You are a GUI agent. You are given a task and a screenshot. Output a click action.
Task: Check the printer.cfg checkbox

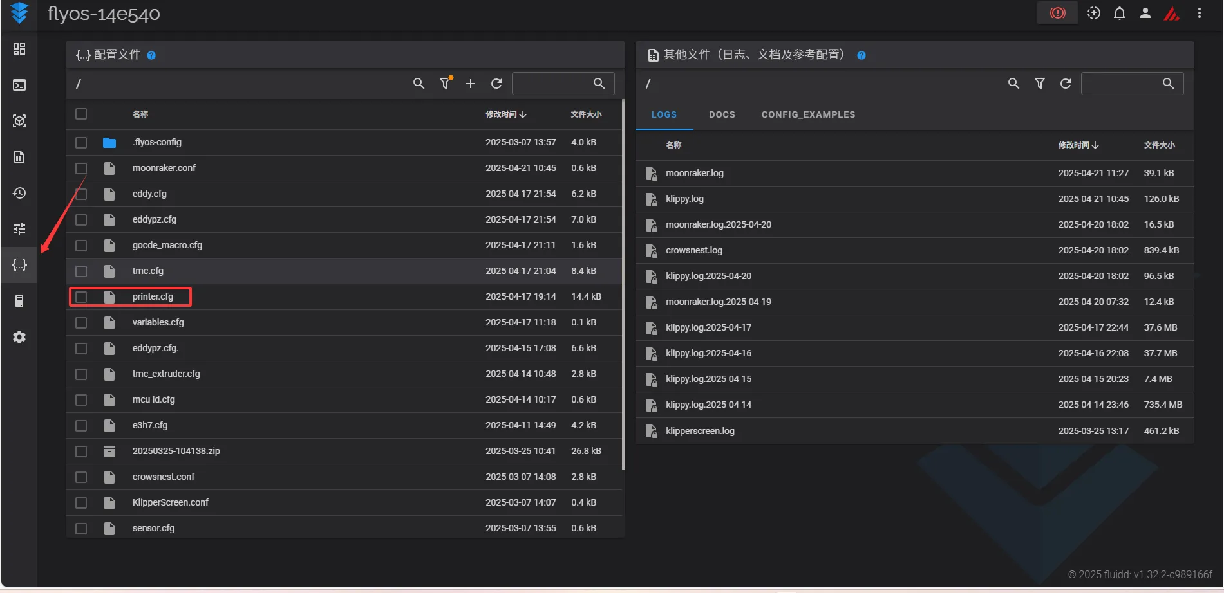81,296
